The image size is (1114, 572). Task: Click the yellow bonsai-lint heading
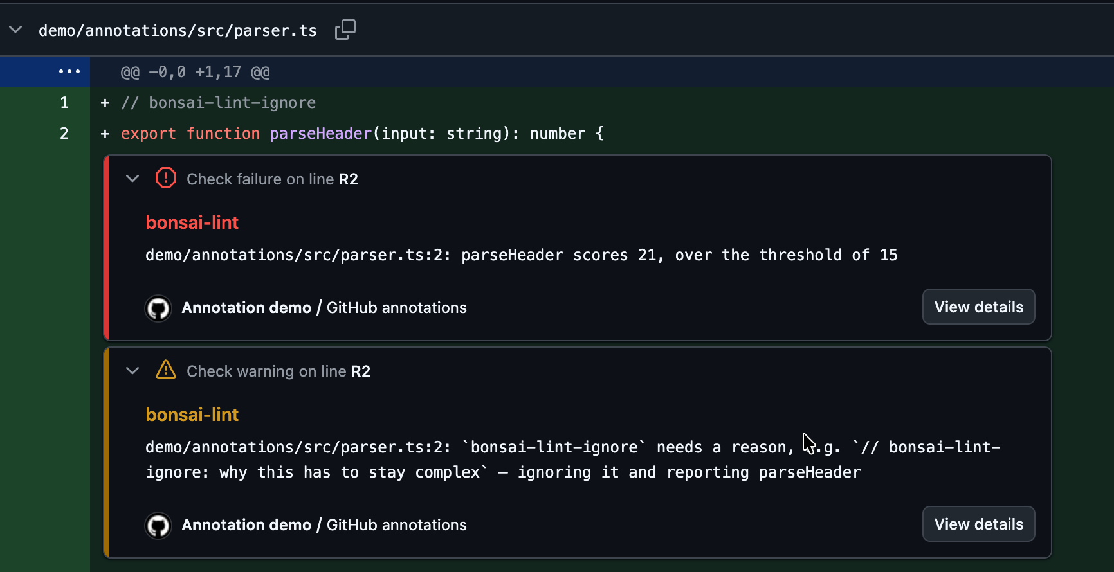[x=192, y=415]
